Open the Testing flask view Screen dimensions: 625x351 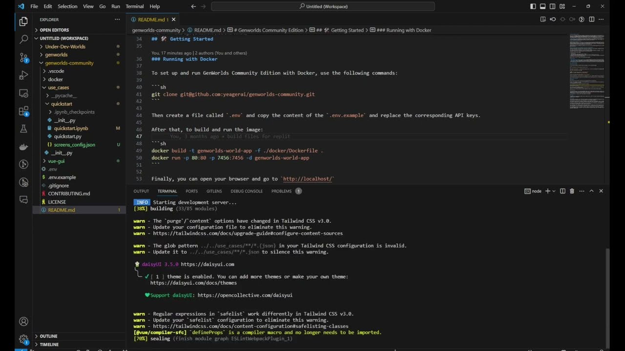coord(23,129)
